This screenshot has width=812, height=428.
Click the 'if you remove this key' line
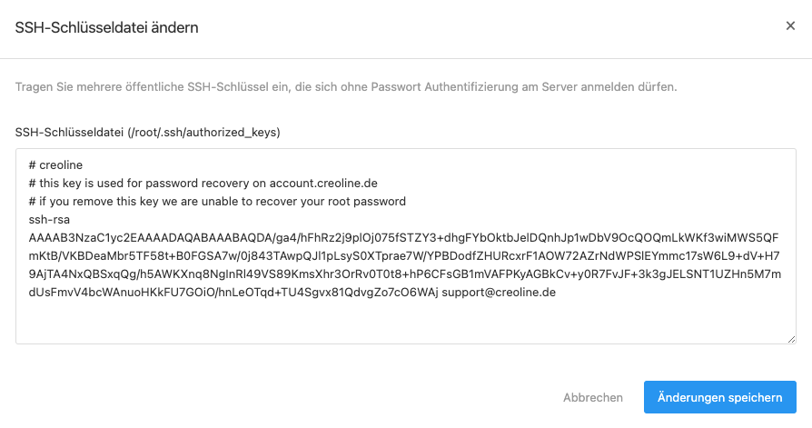pos(217,201)
